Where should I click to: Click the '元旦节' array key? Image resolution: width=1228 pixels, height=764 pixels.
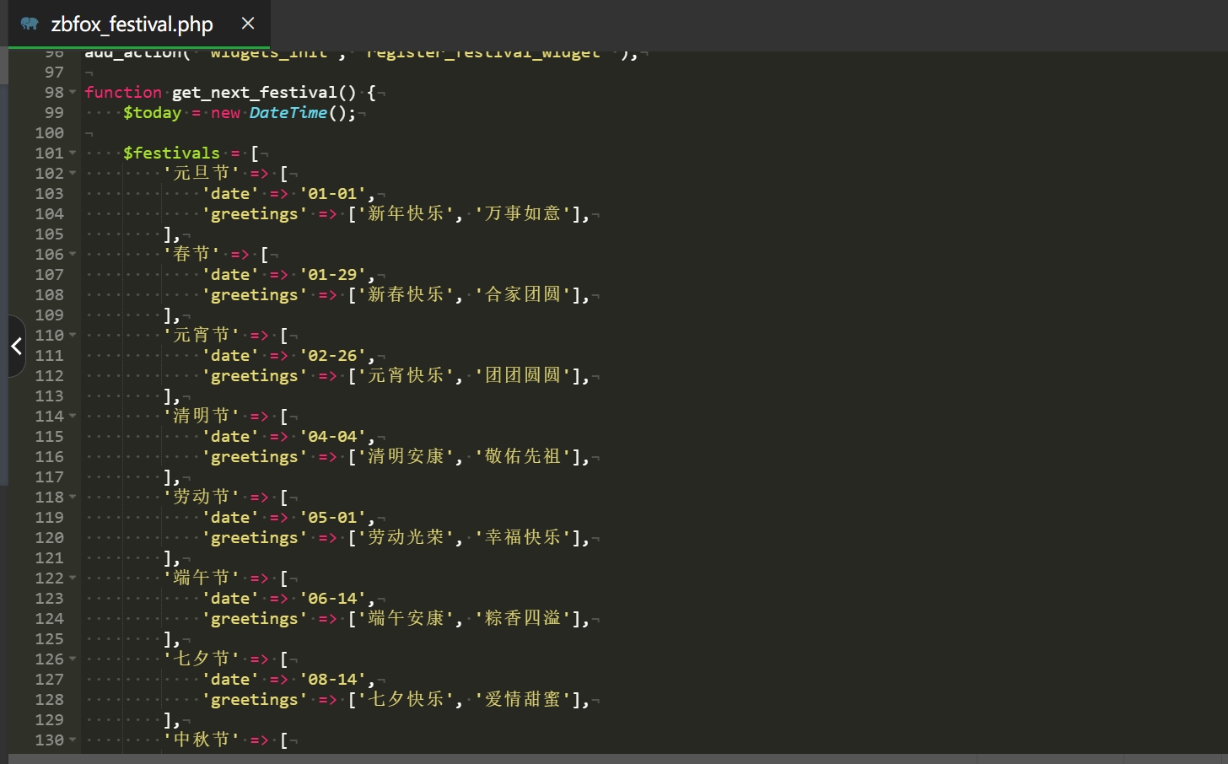click(x=202, y=173)
